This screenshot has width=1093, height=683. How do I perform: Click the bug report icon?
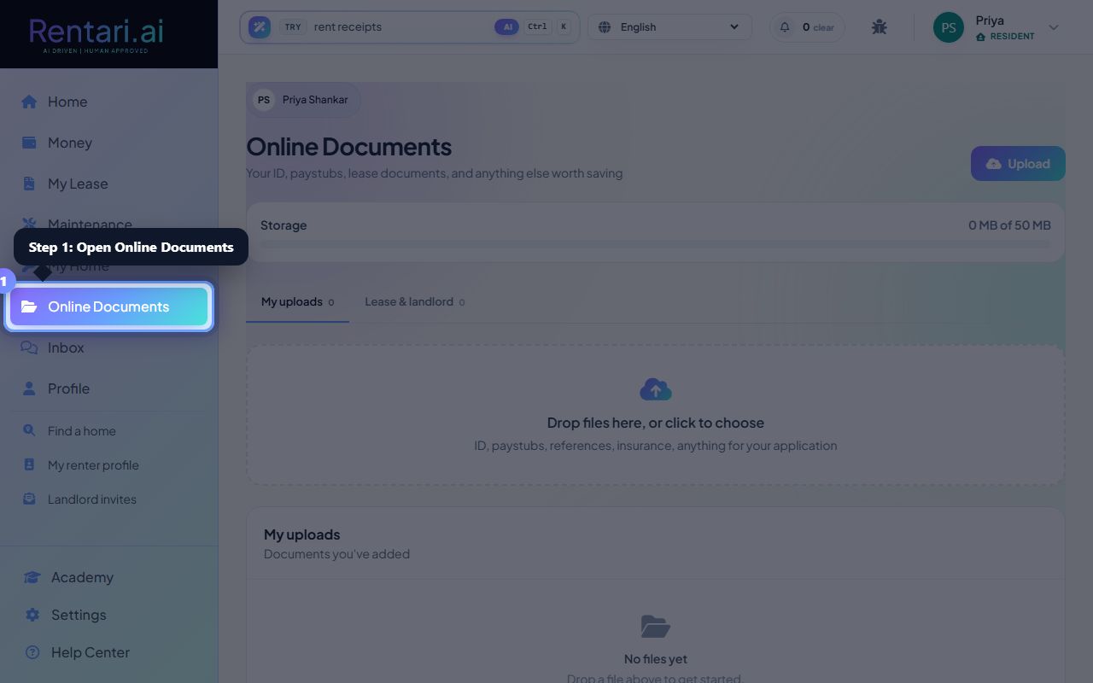pos(880,26)
